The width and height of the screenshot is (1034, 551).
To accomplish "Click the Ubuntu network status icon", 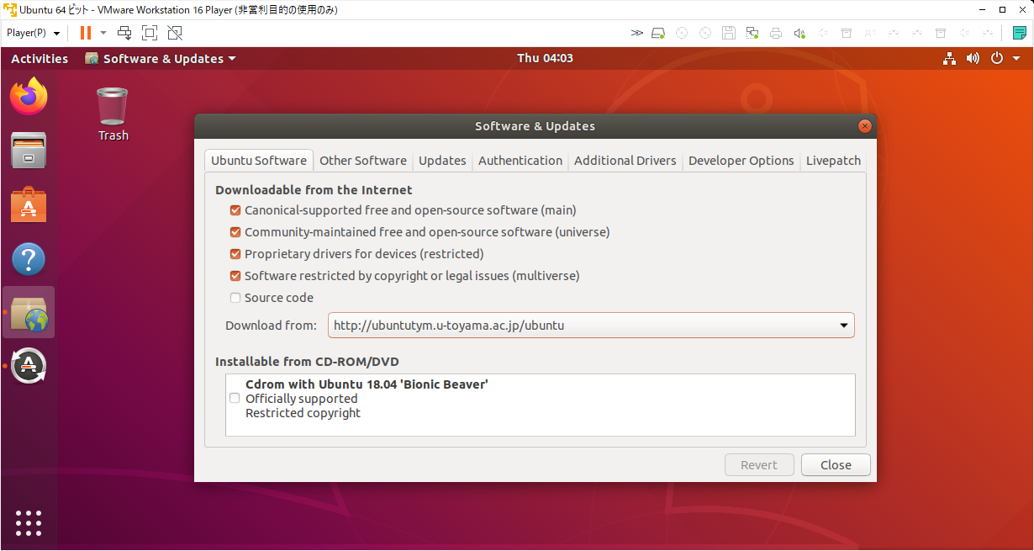I will pos(949,58).
